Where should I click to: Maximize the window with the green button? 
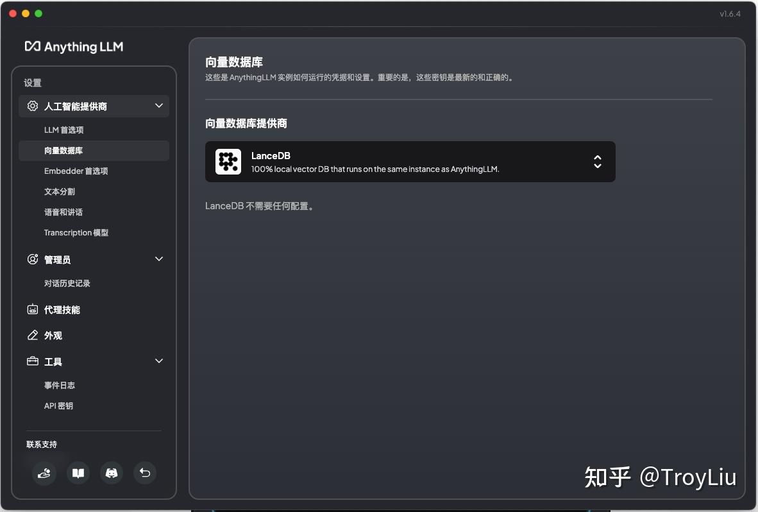[38, 13]
